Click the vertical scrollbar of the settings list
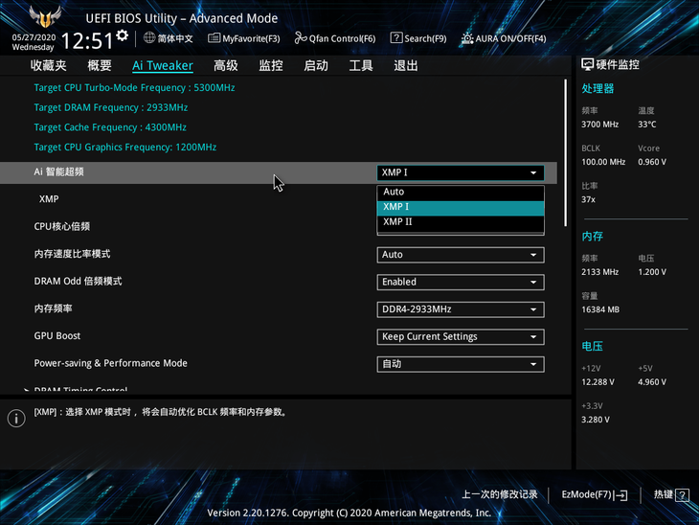This screenshot has height=525, width=699. pyautogui.click(x=565, y=152)
